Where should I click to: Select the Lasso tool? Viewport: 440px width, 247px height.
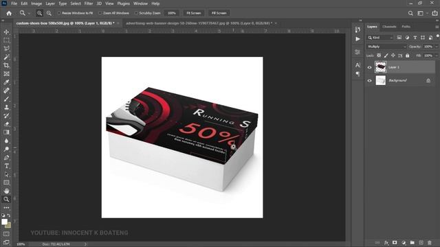tap(6, 49)
